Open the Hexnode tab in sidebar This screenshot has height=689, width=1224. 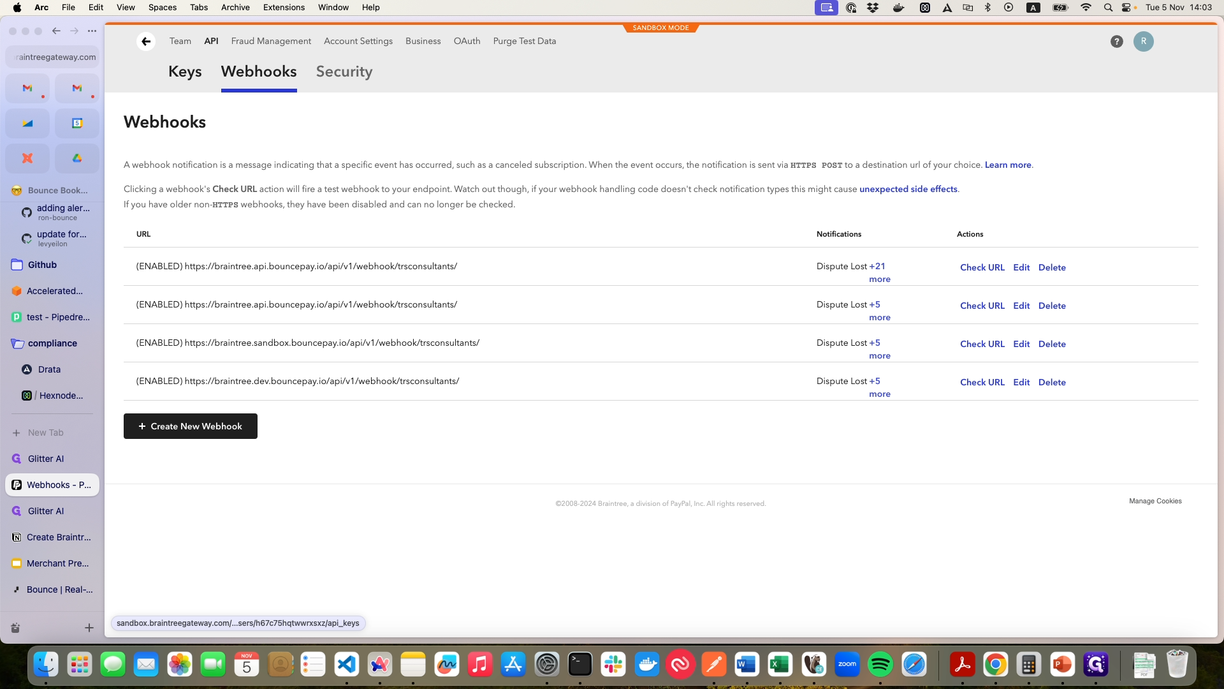point(57,396)
